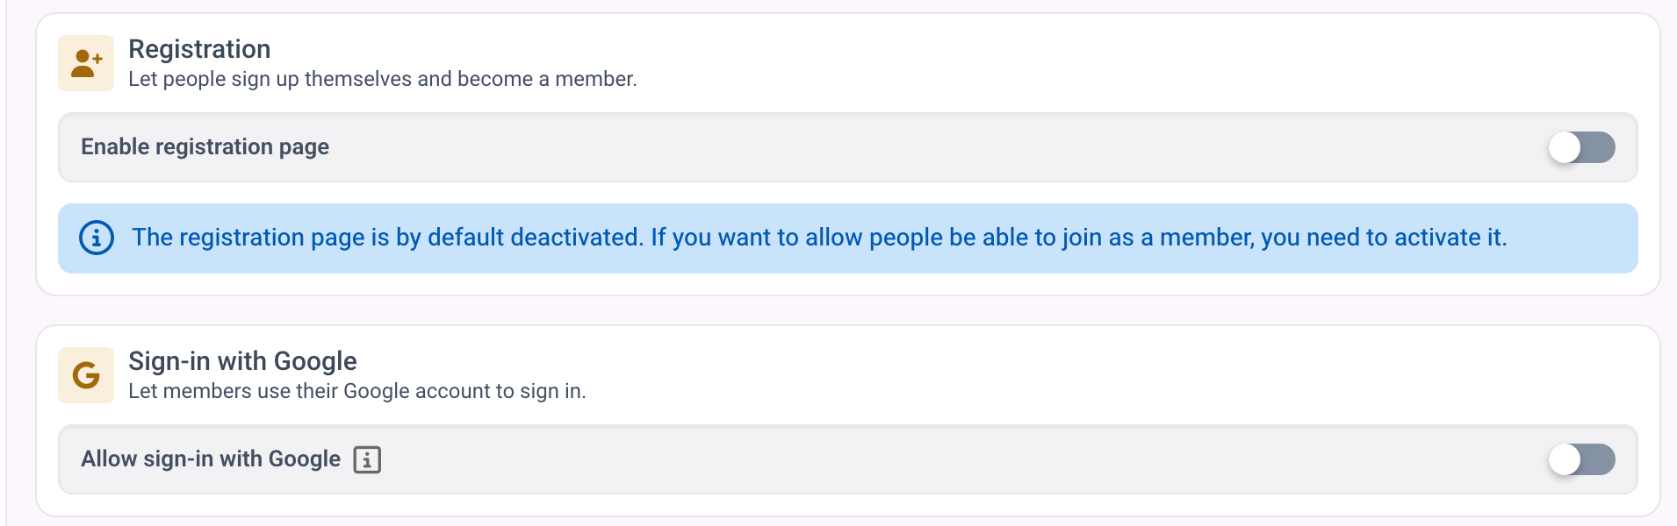The width and height of the screenshot is (1677, 526).
Task: Select the 'Enable registration page' label text
Action: coord(205,146)
